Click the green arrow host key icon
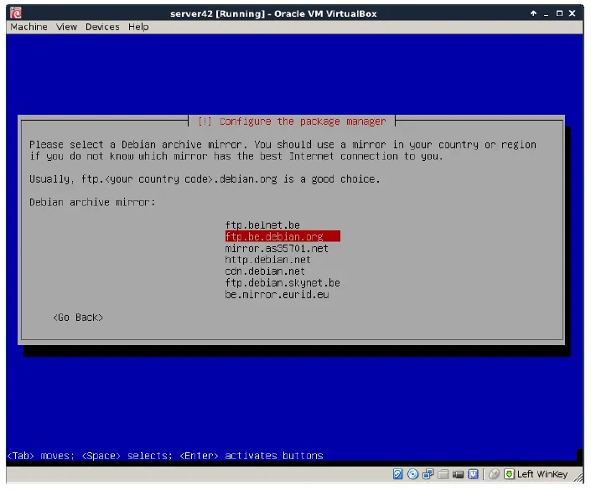591x490 pixels. pos(509,474)
